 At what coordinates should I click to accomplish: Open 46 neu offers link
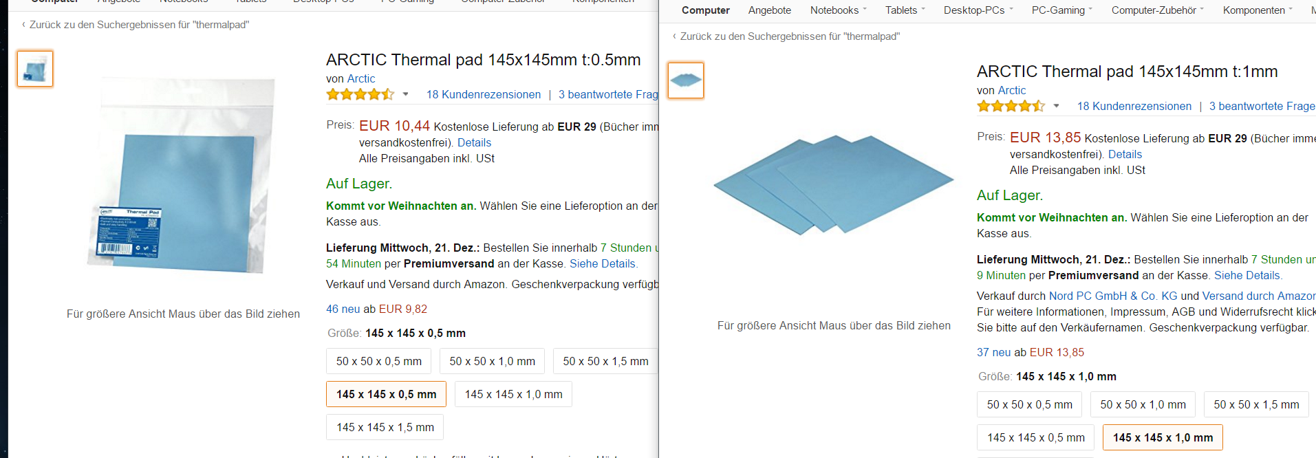343,309
